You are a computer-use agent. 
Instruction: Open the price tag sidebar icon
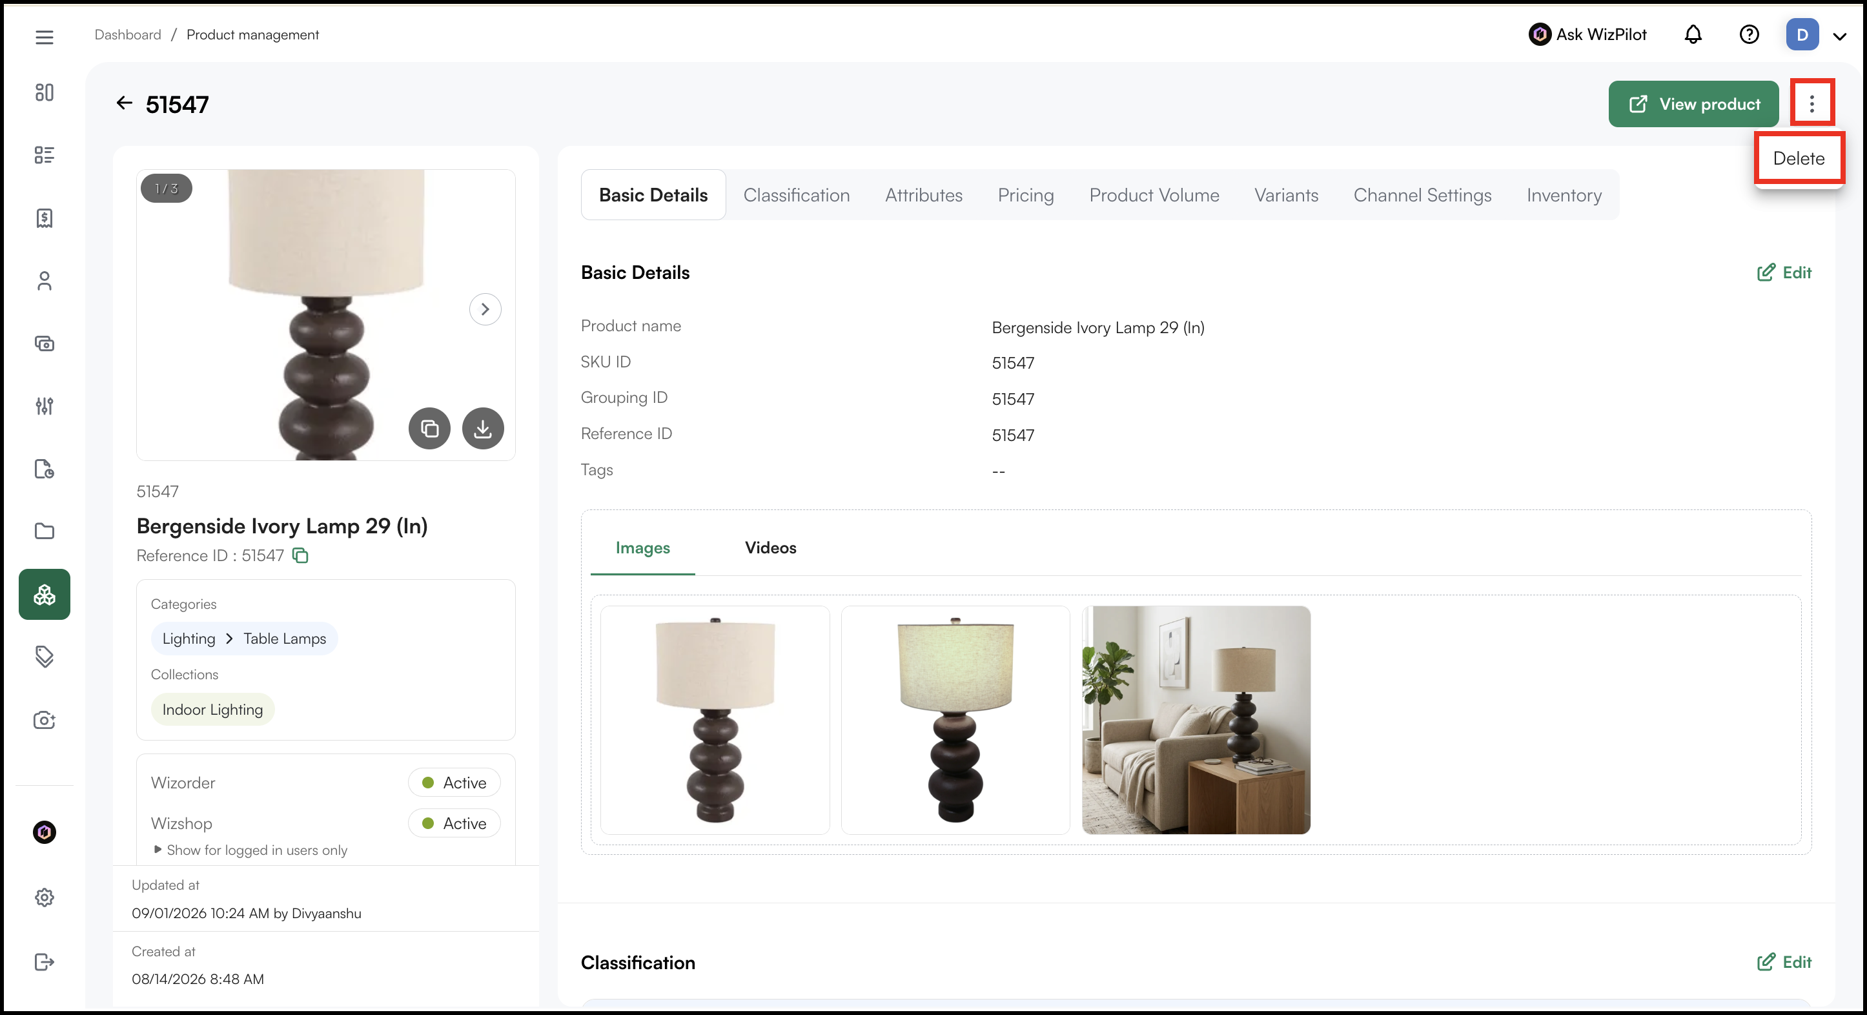(44, 657)
